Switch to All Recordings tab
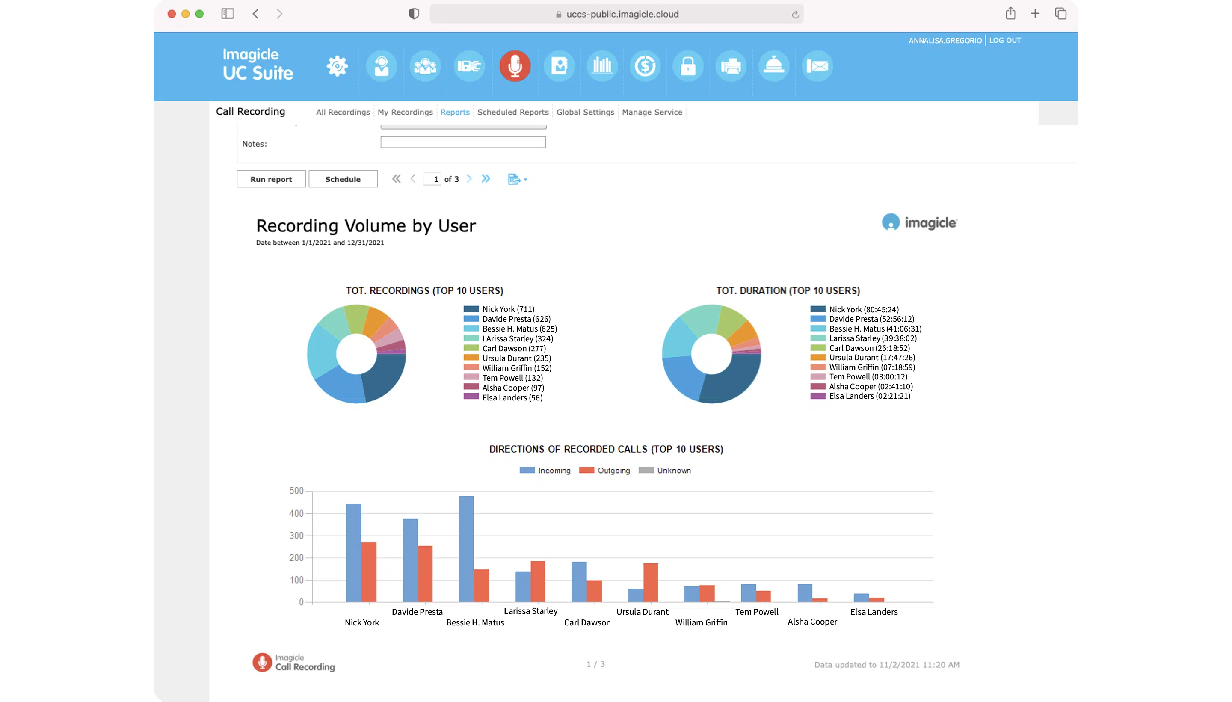 point(343,112)
